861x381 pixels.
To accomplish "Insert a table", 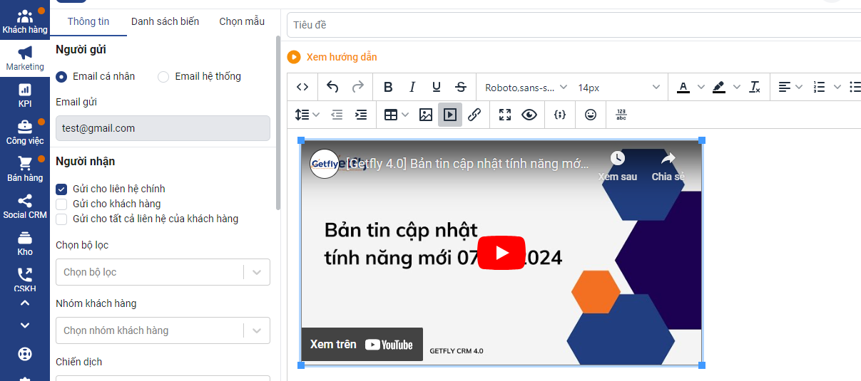I will click(390, 115).
